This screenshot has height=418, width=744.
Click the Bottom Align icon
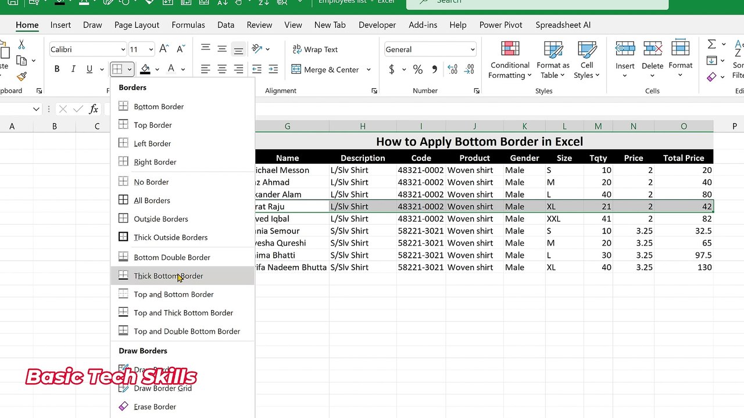[x=238, y=49]
